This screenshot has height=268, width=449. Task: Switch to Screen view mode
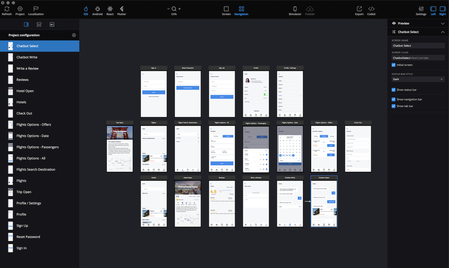pos(226,11)
